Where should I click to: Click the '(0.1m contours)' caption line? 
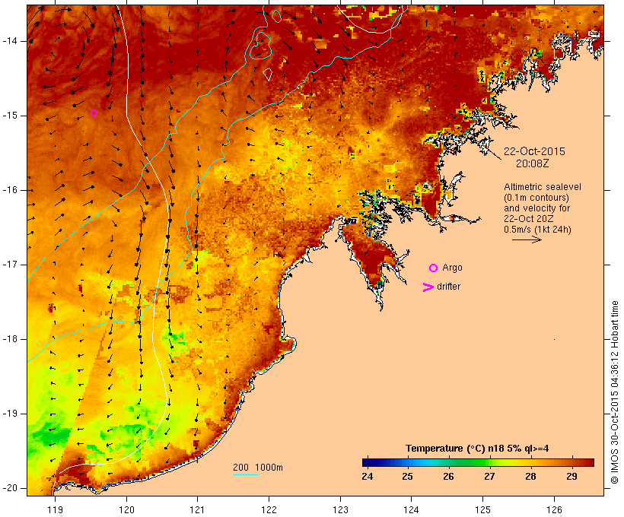click(536, 198)
